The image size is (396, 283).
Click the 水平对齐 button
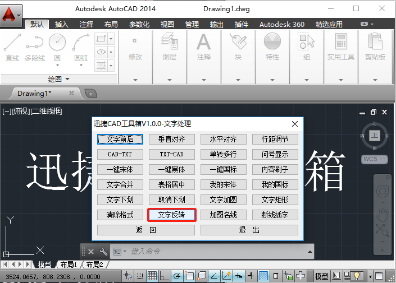click(224, 139)
